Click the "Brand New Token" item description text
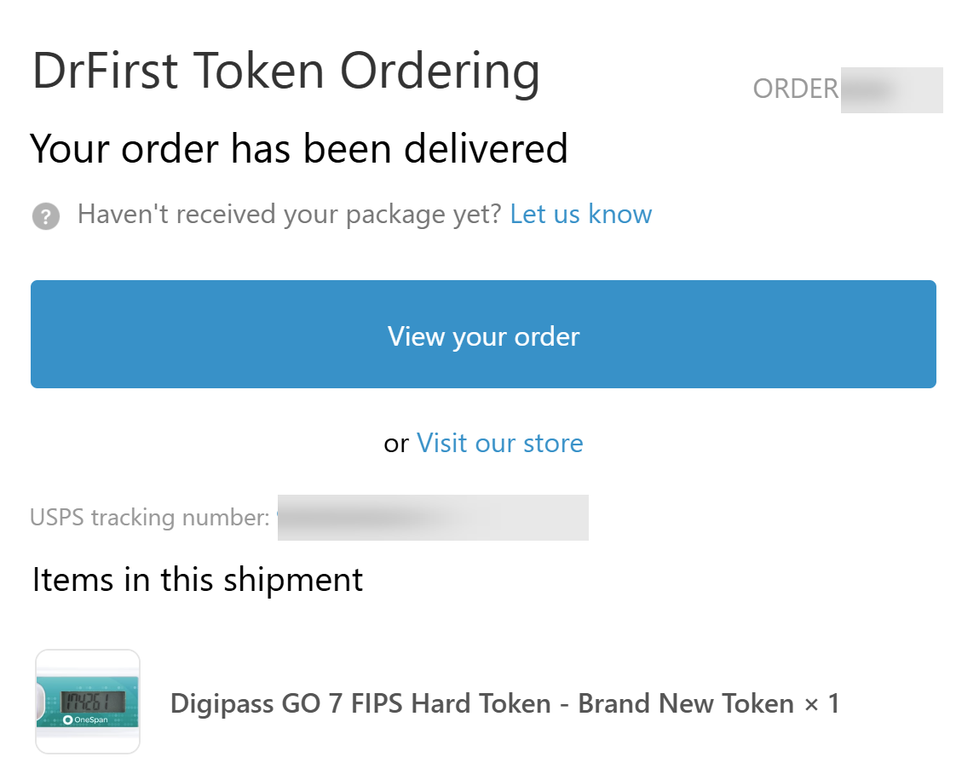 point(686,704)
